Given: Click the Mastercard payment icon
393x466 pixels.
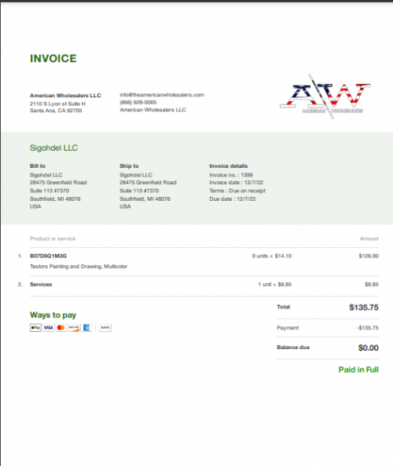Looking at the screenshot, I should coord(61,327).
